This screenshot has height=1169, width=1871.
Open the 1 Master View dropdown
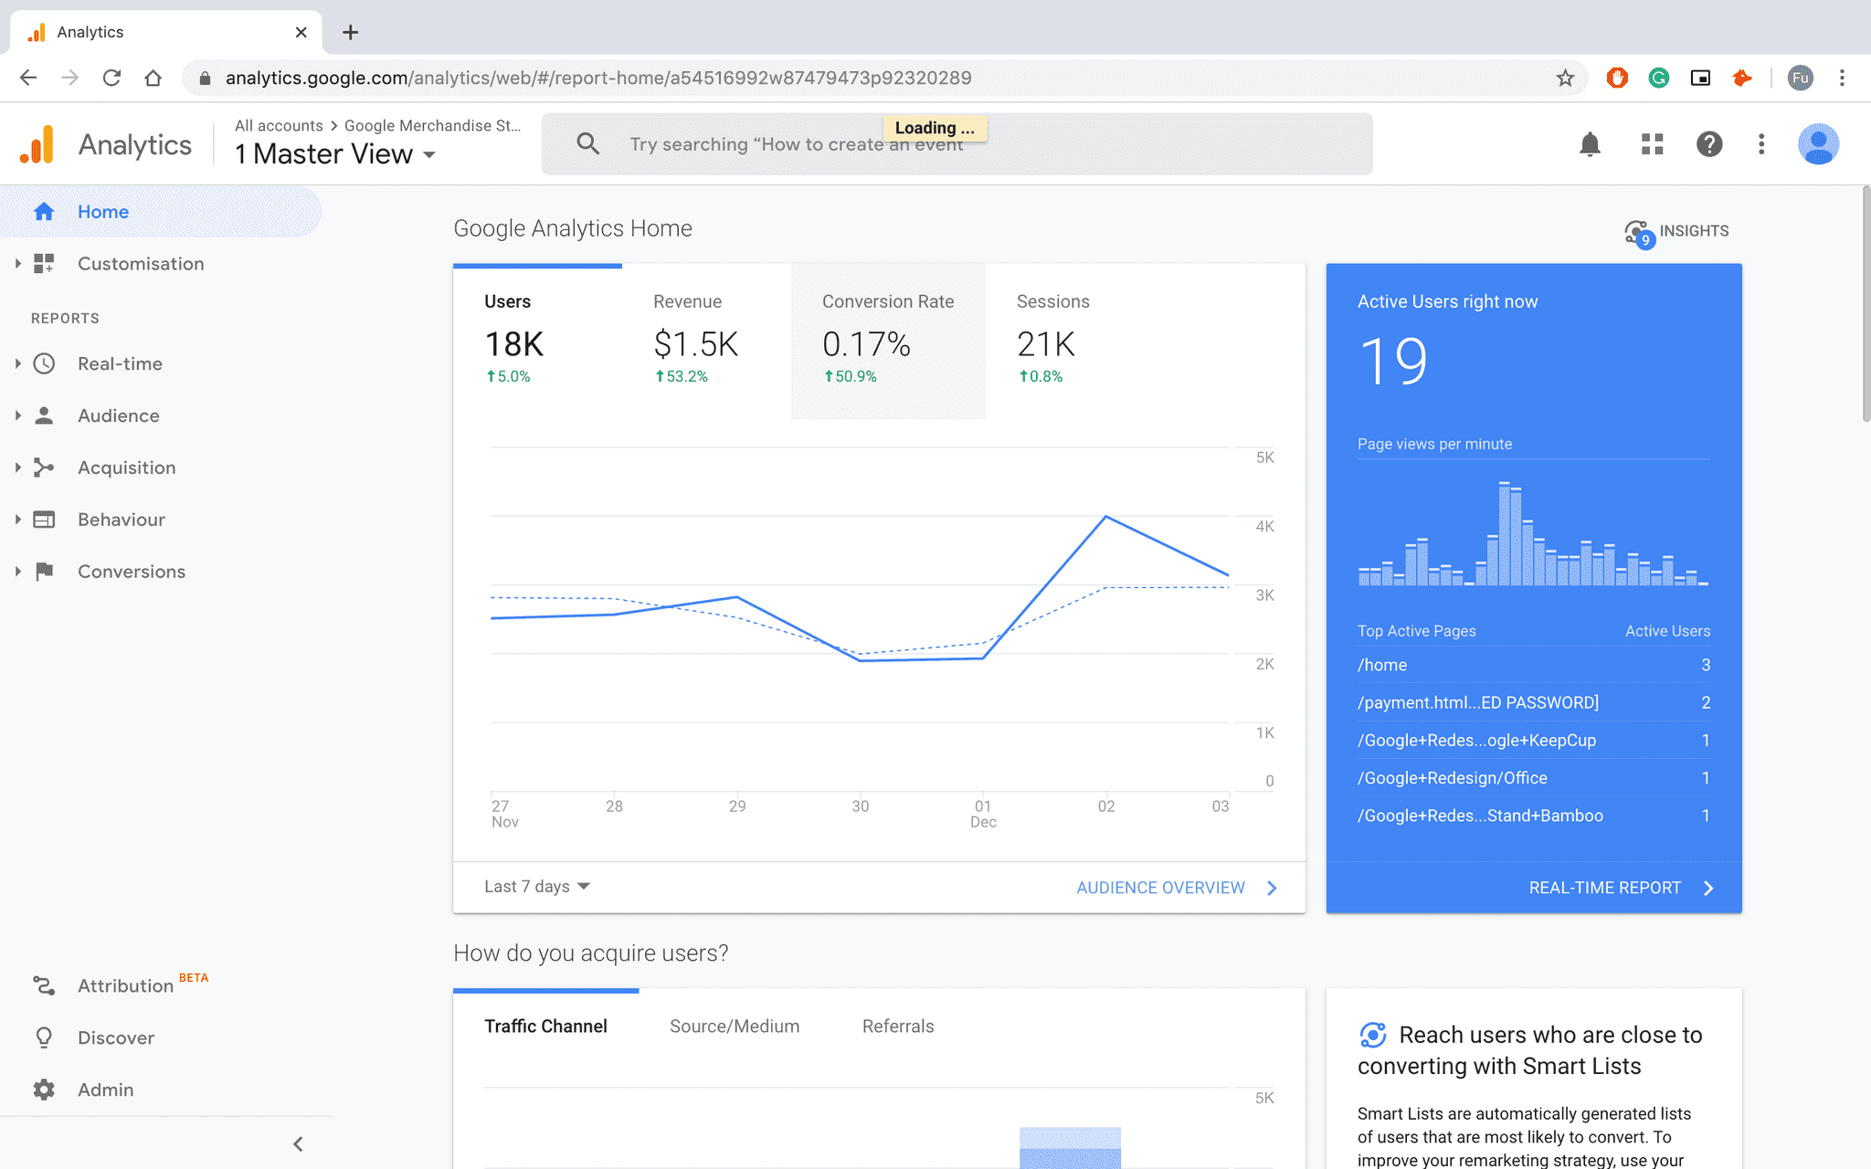coord(335,154)
